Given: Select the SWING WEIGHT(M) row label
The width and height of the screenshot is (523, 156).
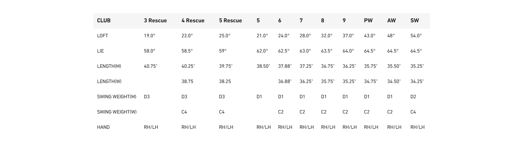Looking at the screenshot, I should (x=117, y=97).
